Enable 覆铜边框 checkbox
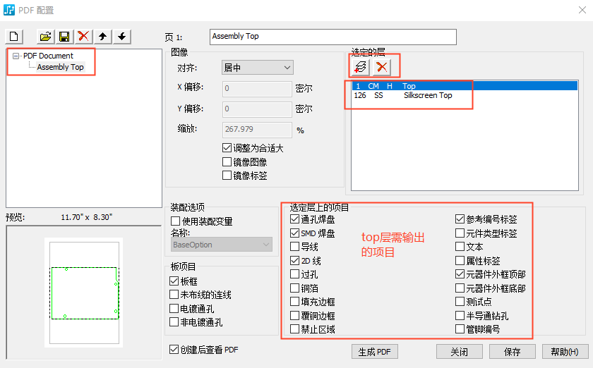The height and width of the screenshot is (368, 593). [294, 316]
